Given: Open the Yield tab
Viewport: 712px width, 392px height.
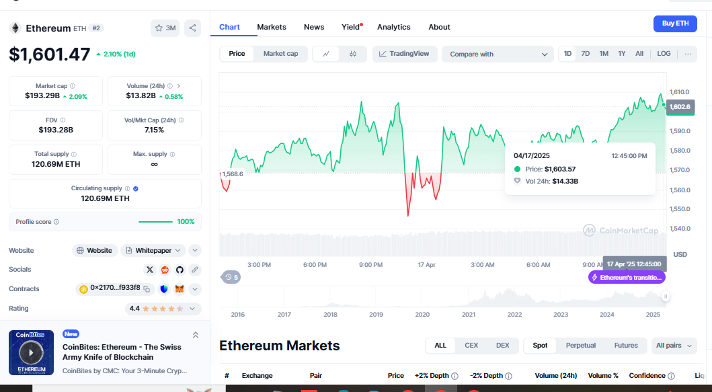Looking at the screenshot, I should (352, 28).
